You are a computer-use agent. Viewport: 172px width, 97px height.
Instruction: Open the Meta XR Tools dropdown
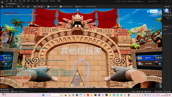pyautogui.click(x=53, y=6)
